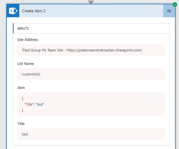Image resolution: width=179 pixels, height=149 pixels.
Task: Click the item JSON code box
Action: coord(91,104)
